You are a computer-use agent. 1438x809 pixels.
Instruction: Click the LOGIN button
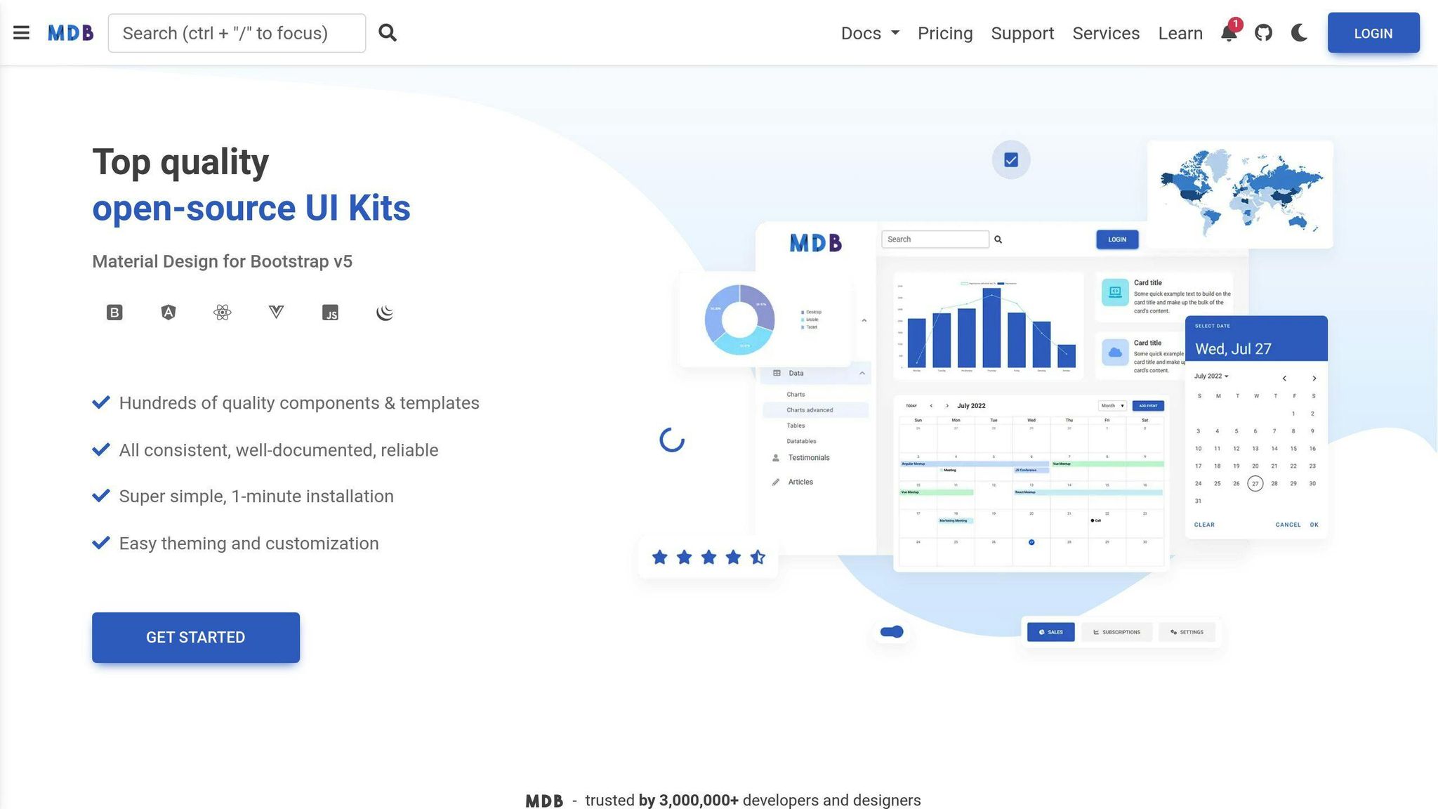[x=1373, y=32]
